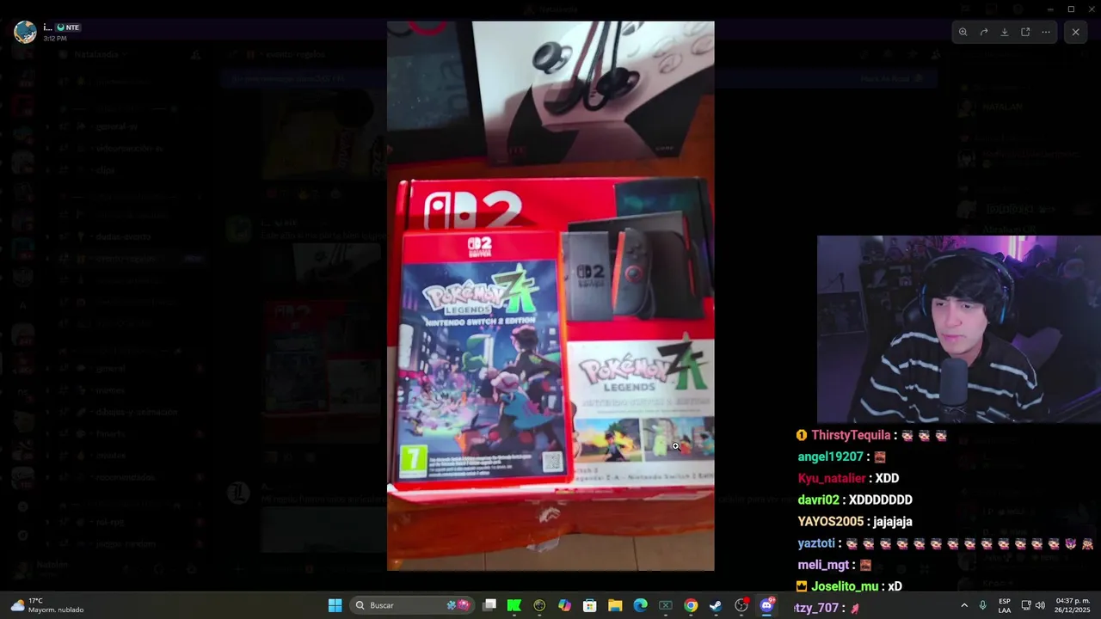Change the ESP LAA keyboard language
Viewport: 1101px width, 619px height.
coord(1005,605)
